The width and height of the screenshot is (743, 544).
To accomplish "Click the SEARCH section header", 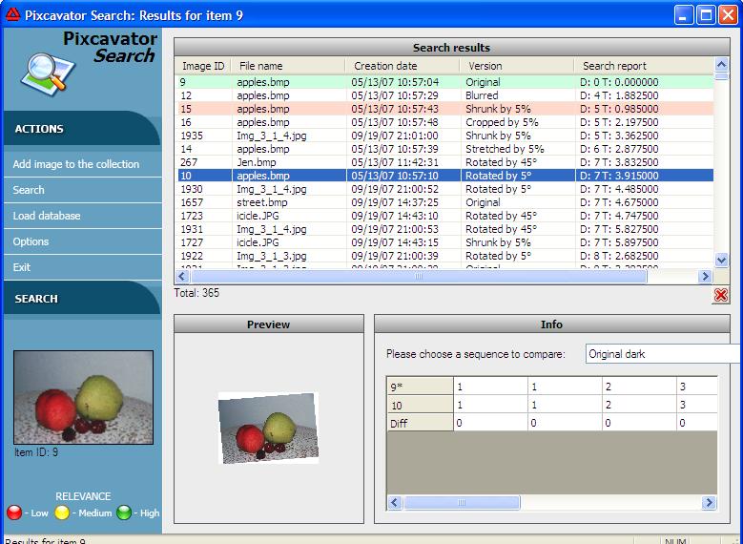I will [81, 299].
